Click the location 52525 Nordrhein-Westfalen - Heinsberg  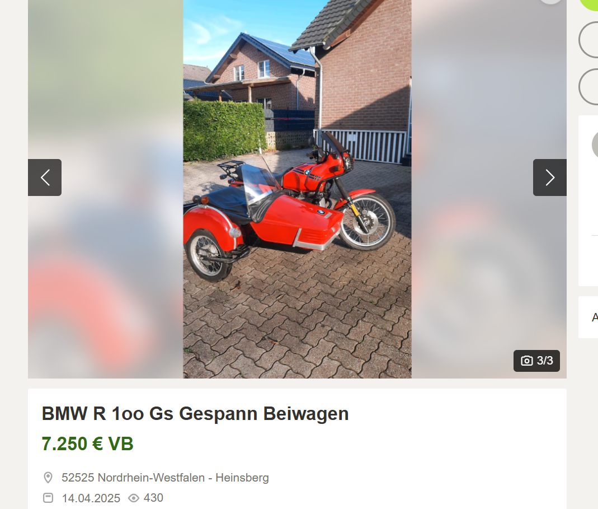click(x=165, y=478)
